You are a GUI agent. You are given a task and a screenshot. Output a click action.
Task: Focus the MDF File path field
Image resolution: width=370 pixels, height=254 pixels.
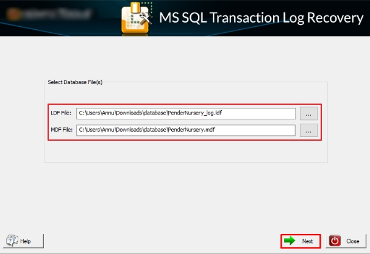(186, 130)
